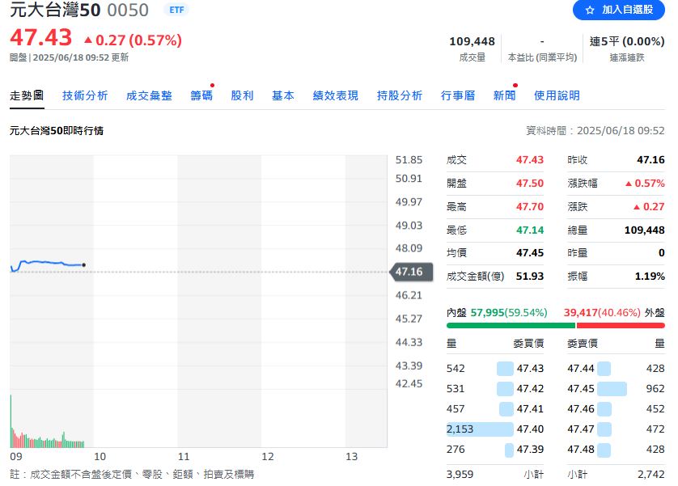Open the 成交彙整 tab
The width and height of the screenshot is (678, 486).
click(149, 95)
